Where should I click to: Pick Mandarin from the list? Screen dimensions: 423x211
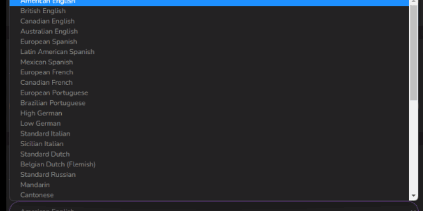click(209, 185)
